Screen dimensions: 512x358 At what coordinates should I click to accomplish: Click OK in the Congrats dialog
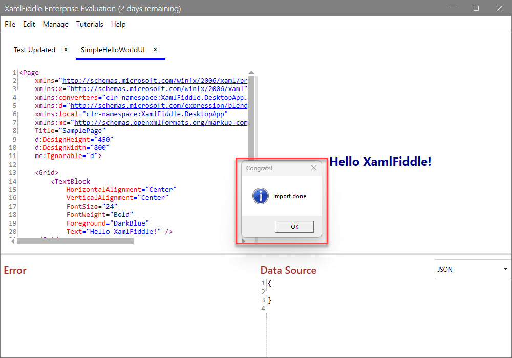pyautogui.click(x=294, y=227)
